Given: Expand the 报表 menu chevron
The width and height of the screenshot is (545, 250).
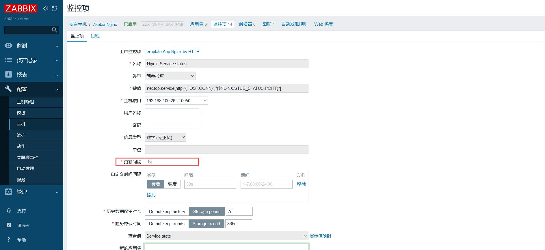Looking at the screenshot, I should [57, 75].
